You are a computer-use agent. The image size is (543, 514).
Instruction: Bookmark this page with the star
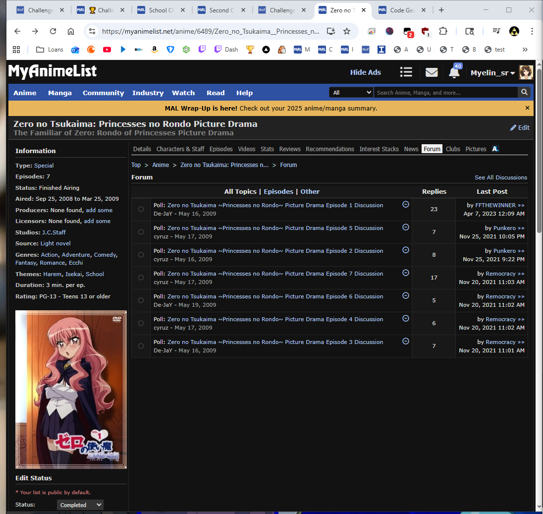(347, 32)
